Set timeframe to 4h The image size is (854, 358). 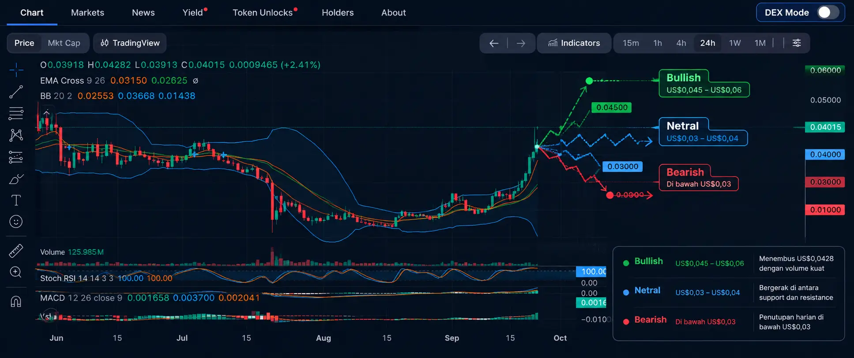(681, 43)
